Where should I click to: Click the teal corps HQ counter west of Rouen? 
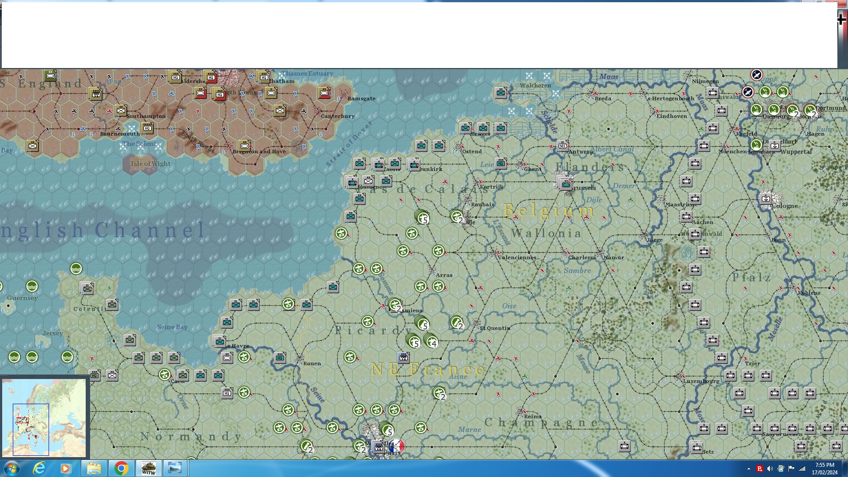(x=280, y=358)
